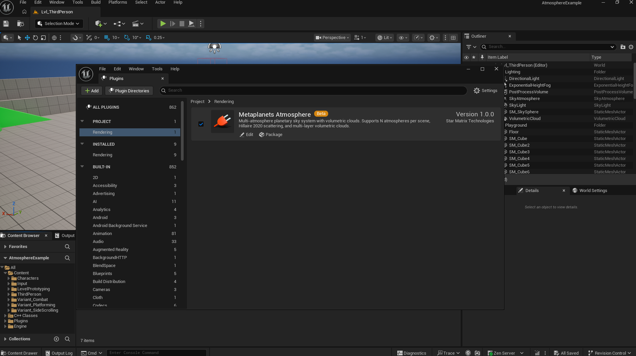This screenshot has width=636, height=356.
Task: Open the Cinematics clapperboard dropdown
Action: (137, 23)
